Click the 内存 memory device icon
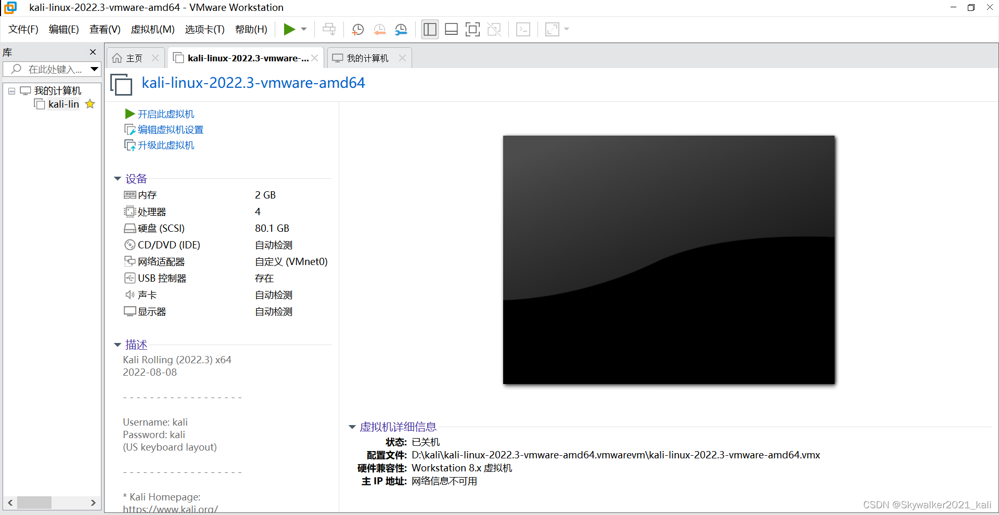Image resolution: width=999 pixels, height=515 pixels. [130, 195]
